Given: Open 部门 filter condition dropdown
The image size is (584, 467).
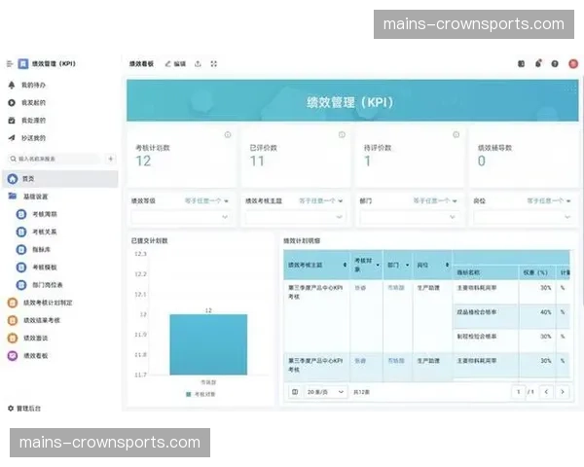Looking at the screenshot, I should pyautogui.click(x=435, y=201).
